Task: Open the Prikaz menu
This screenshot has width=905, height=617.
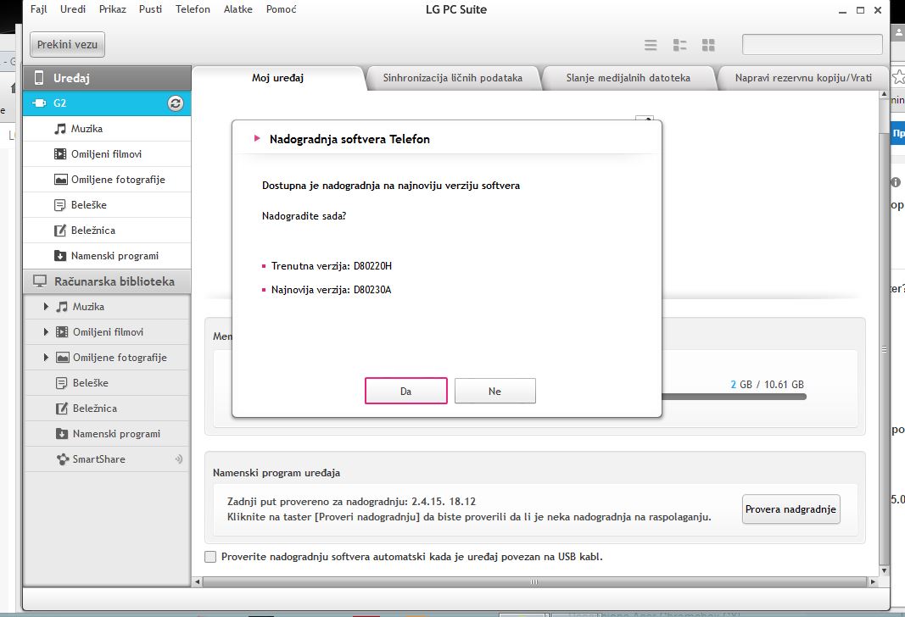Action: (x=113, y=9)
